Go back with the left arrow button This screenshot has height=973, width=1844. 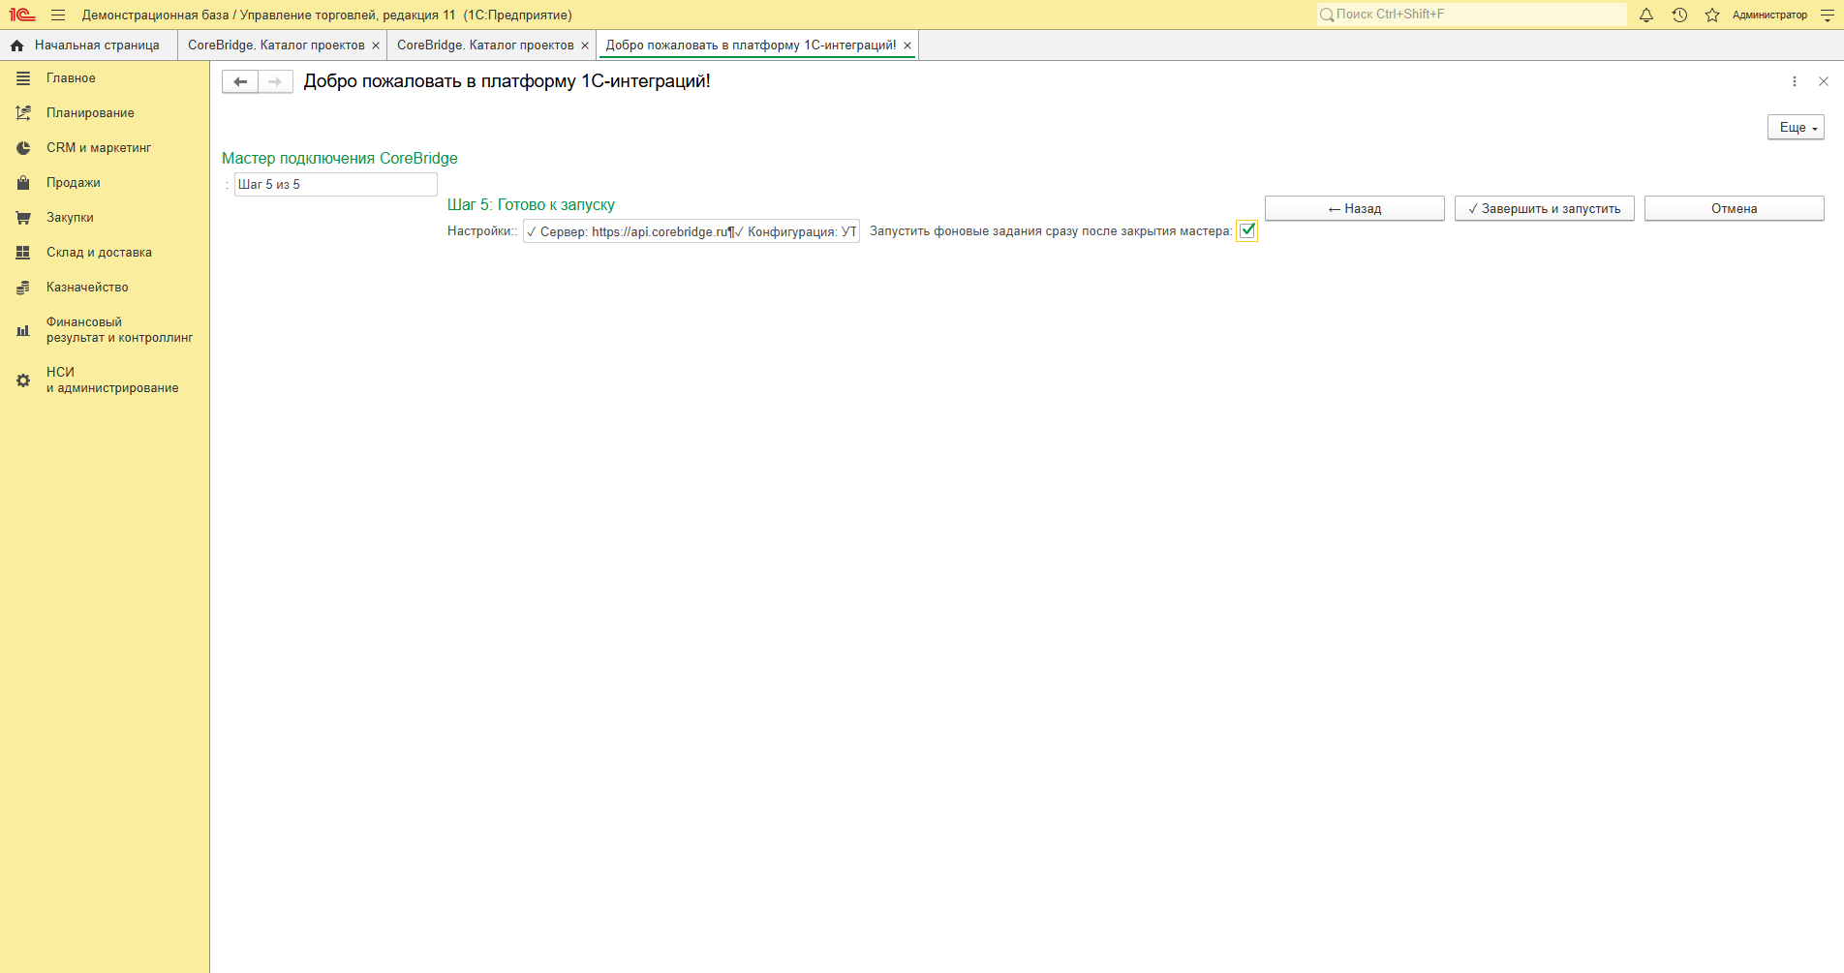240,81
